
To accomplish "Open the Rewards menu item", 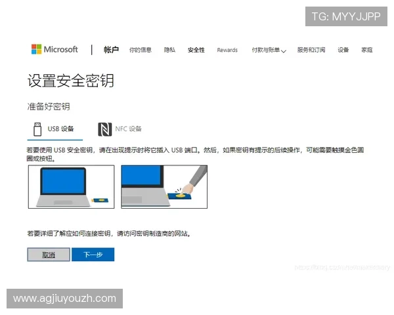I will 227,50.
